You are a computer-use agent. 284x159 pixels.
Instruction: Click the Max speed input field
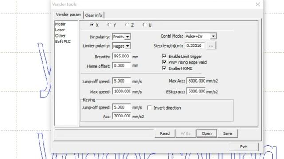click(121, 91)
